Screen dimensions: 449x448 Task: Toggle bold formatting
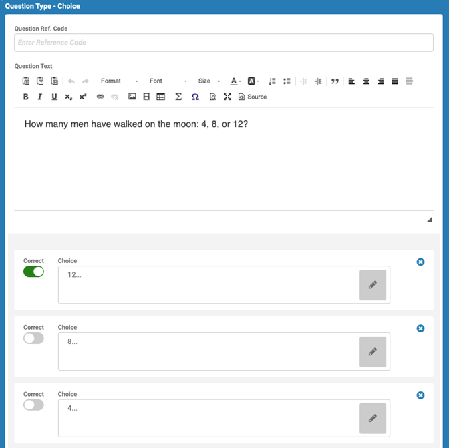pos(26,97)
